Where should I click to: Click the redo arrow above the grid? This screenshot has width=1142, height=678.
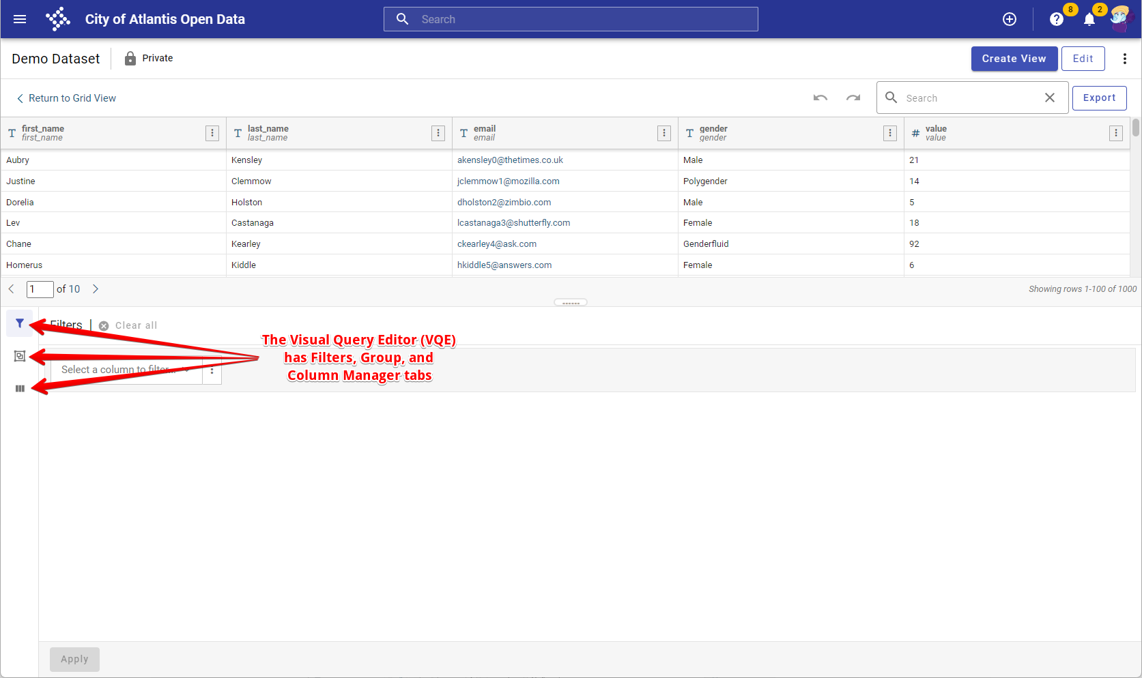coord(853,98)
